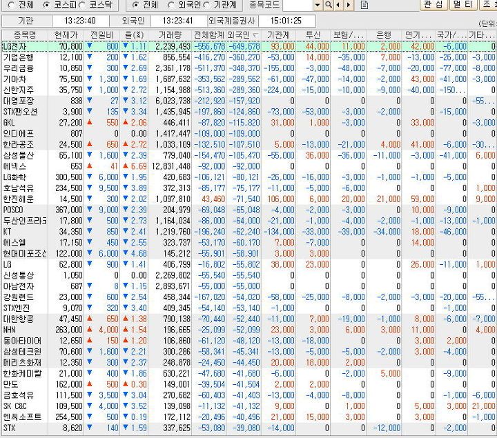Select the KT stock name
This screenshot has width=497, height=438.
7,232
